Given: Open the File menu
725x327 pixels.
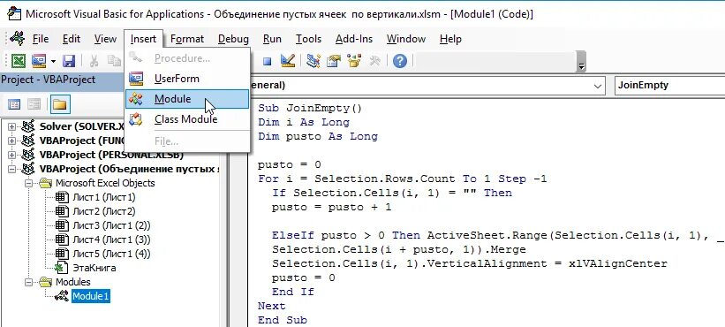Looking at the screenshot, I should point(41,39).
